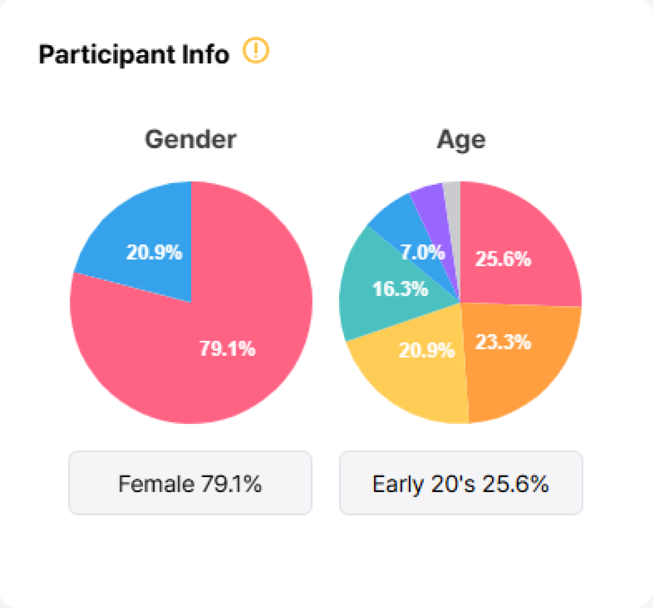
Task: Click the 25.6% label in age pie
Action: coord(503,259)
